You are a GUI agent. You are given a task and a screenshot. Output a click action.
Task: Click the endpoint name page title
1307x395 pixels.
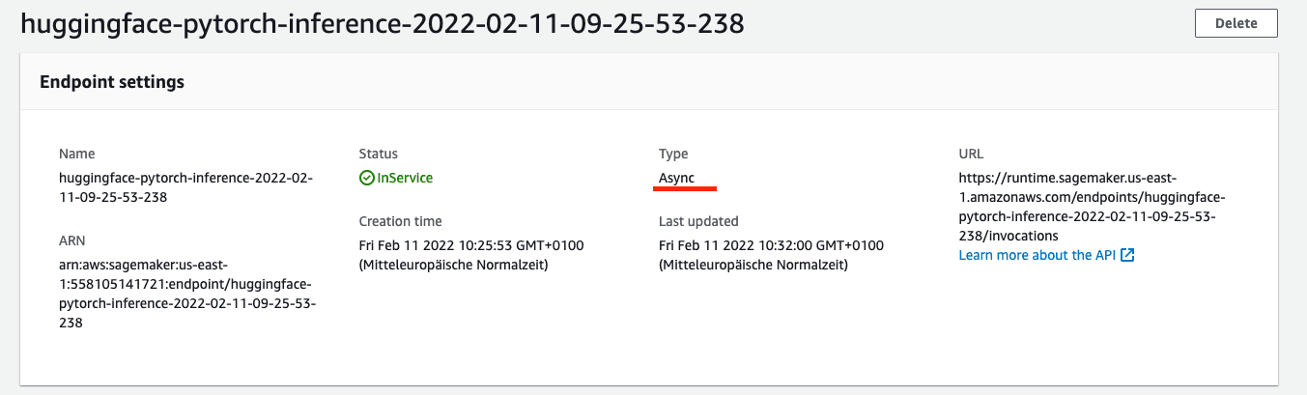[383, 24]
